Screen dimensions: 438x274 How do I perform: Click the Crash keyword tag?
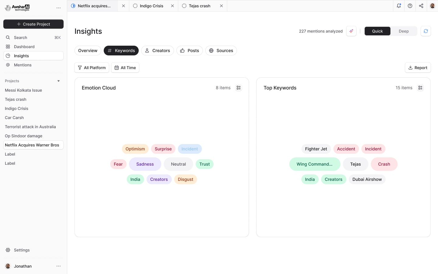[x=384, y=164]
